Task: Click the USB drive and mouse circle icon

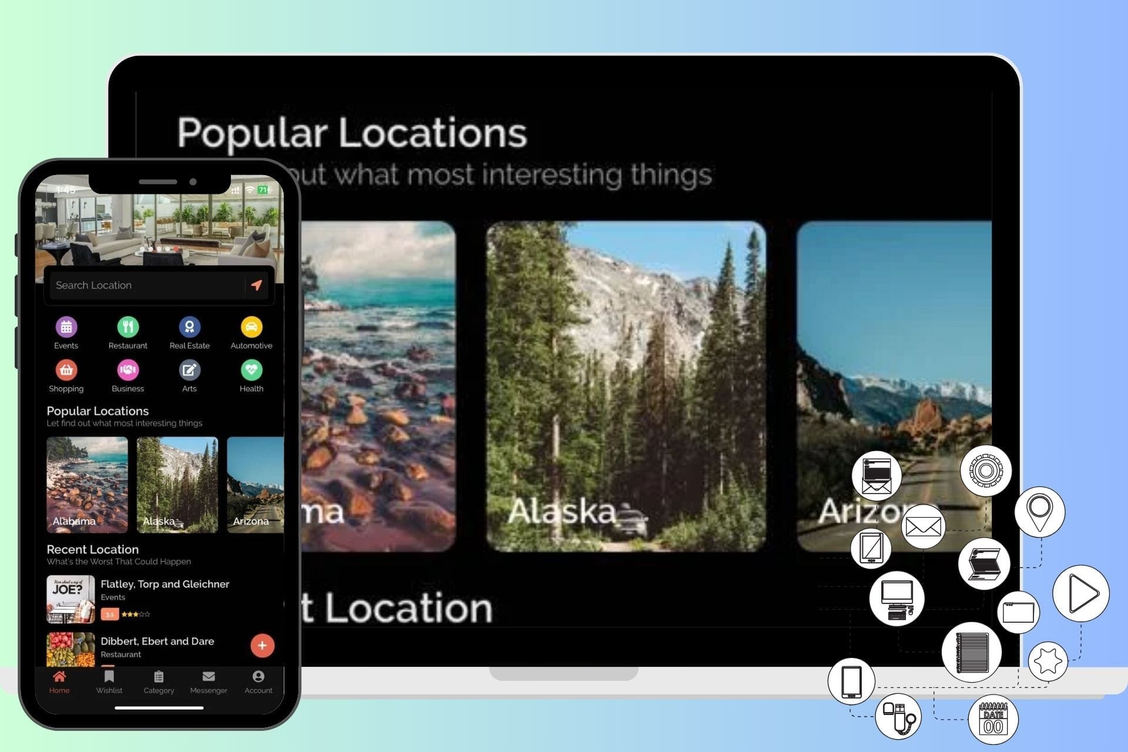Action: click(899, 716)
